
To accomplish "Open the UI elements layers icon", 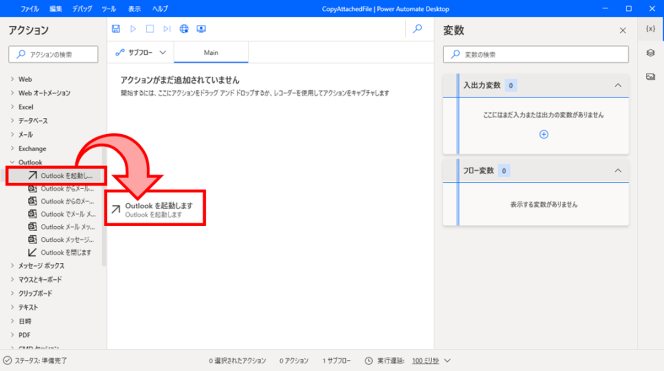I will [650, 53].
